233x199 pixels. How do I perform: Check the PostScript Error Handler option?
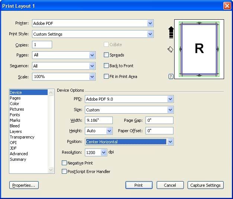(64, 172)
